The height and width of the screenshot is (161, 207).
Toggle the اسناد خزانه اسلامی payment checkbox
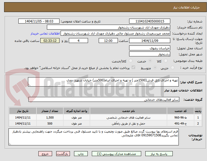coord(133,67)
